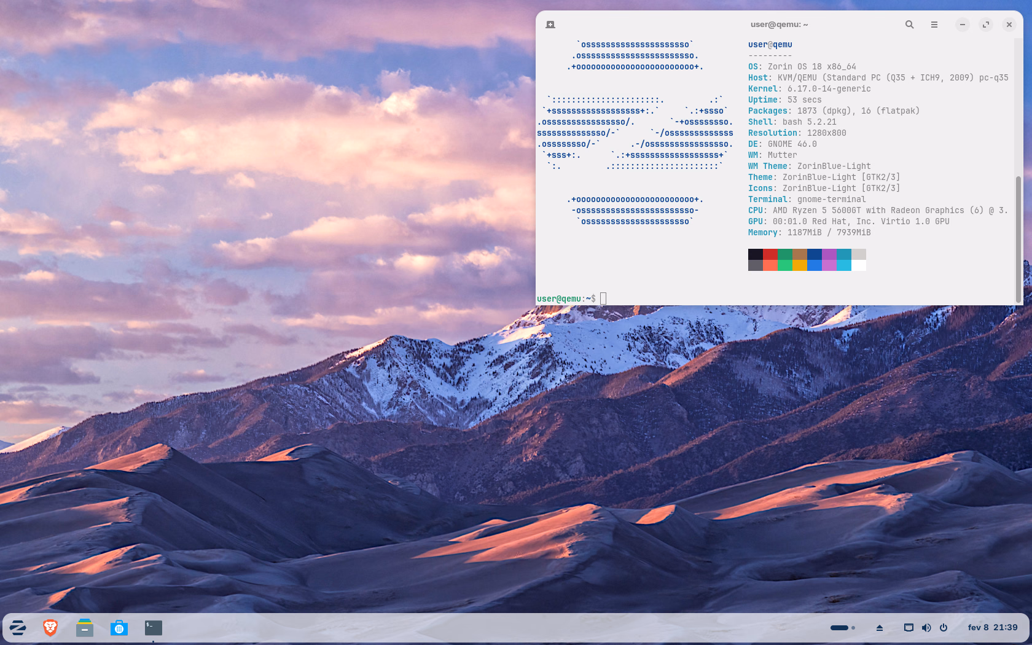Open the wired network tray icon
1032x645 pixels.
pyautogui.click(x=909, y=628)
